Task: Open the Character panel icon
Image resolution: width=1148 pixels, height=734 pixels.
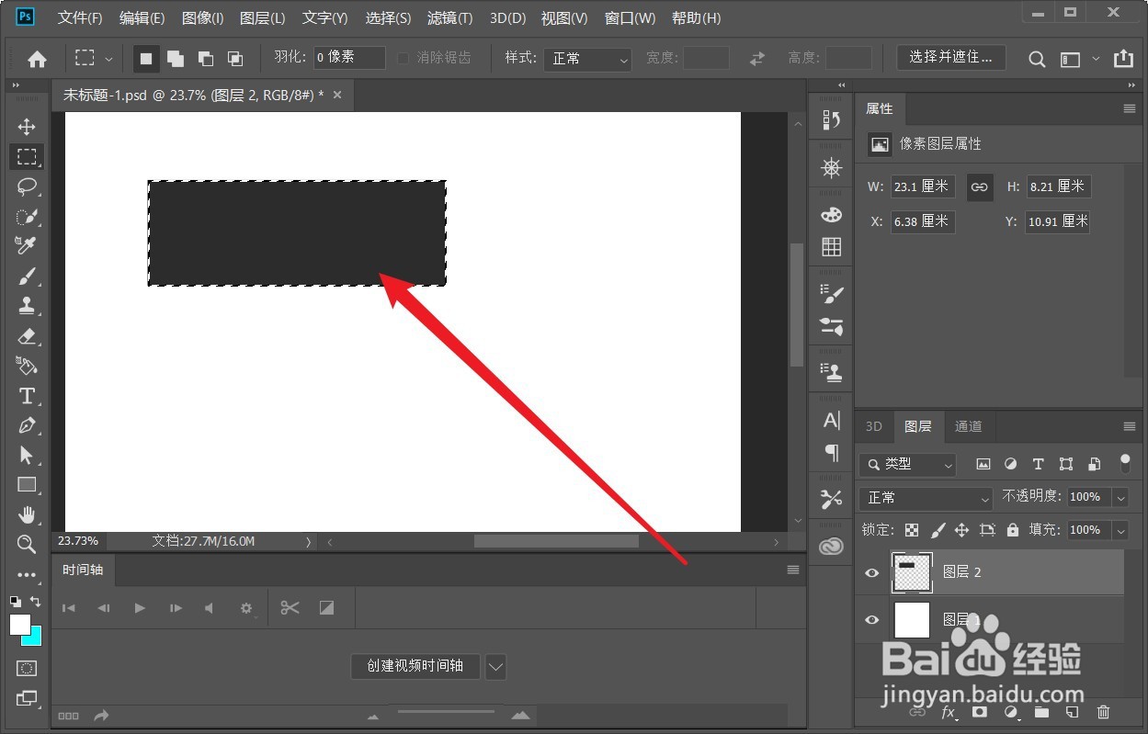Action: (x=832, y=421)
